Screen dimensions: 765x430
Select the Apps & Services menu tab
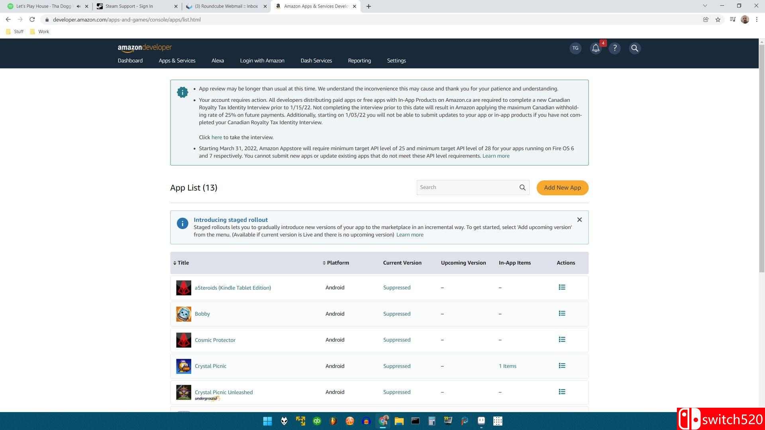[177, 61]
